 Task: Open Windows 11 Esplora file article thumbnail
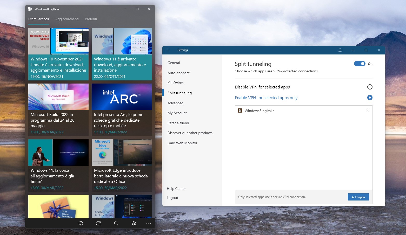click(x=122, y=206)
